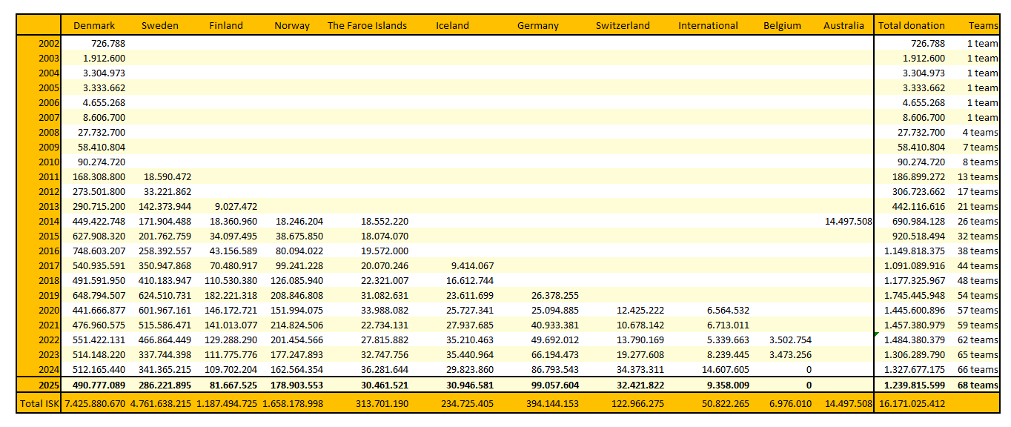Image resolution: width=1011 pixels, height=427 pixels.
Task: Select the Sweden column header
Action: coord(160,25)
